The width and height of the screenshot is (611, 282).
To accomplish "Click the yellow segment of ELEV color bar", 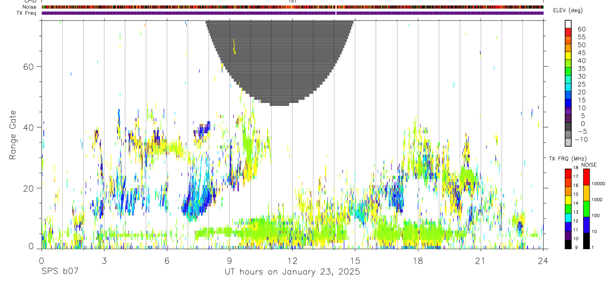I will click(568, 56).
